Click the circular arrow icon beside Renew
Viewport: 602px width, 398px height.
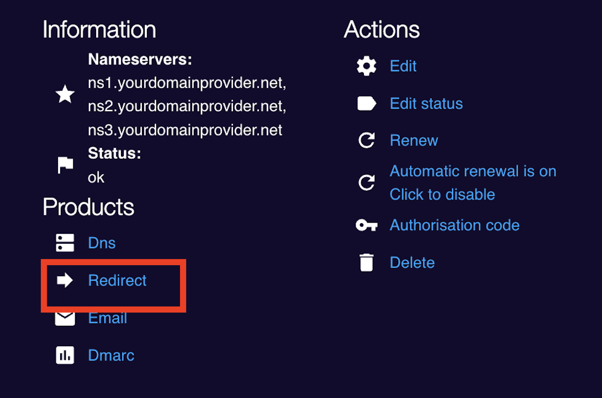pyautogui.click(x=366, y=140)
